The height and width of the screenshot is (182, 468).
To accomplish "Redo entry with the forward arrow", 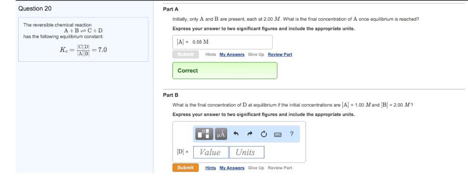I will [x=250, y=134].
